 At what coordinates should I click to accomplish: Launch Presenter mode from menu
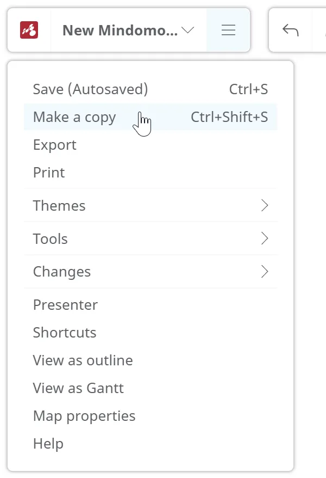(x=65, y=305)
